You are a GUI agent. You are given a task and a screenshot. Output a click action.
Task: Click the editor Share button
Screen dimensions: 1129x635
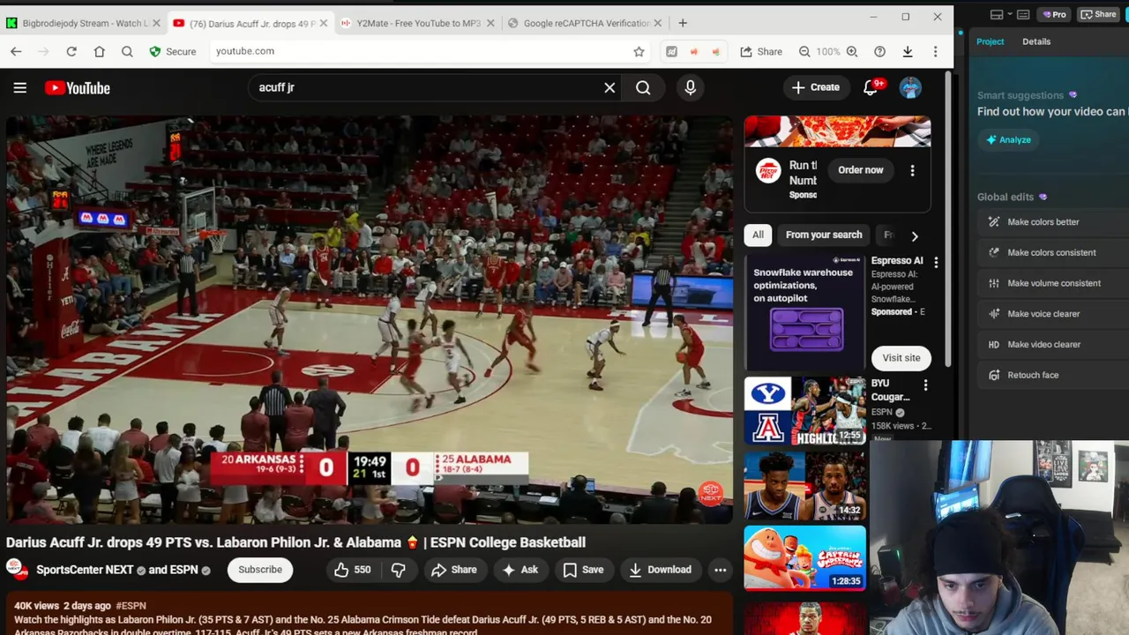click(1098, 14)
